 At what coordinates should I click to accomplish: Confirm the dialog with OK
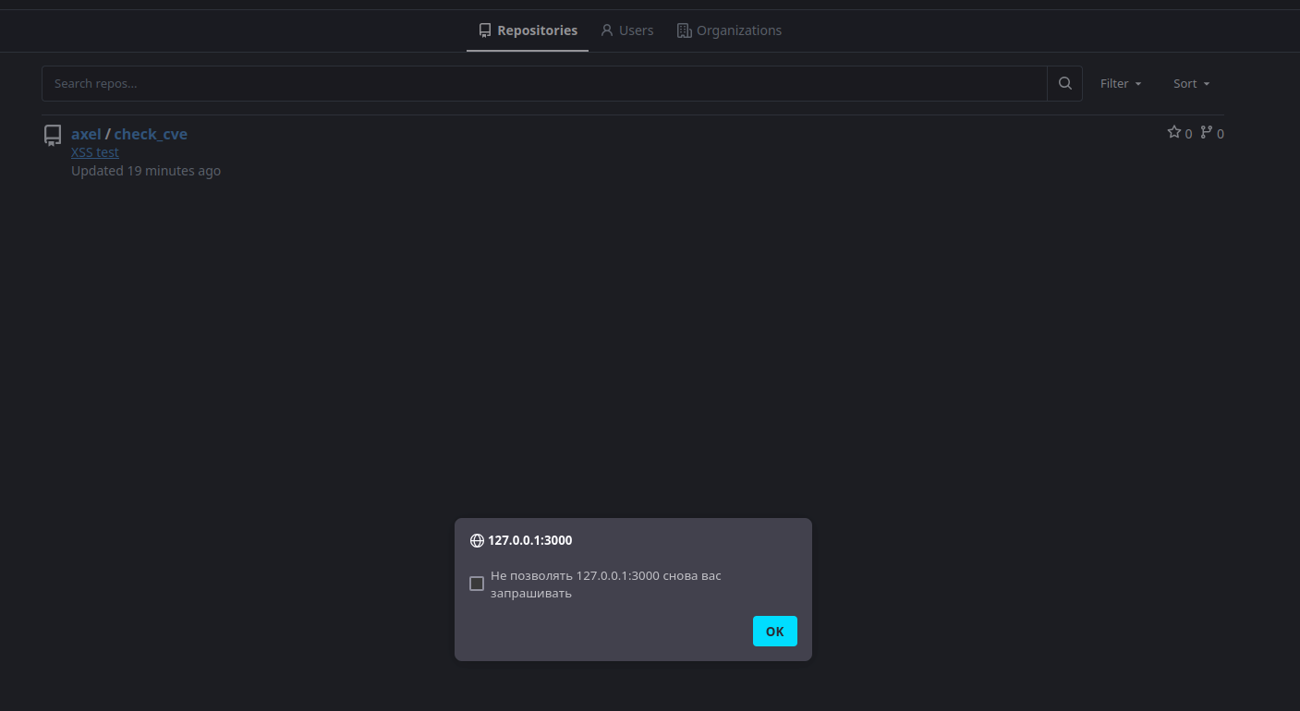point(774,631)
